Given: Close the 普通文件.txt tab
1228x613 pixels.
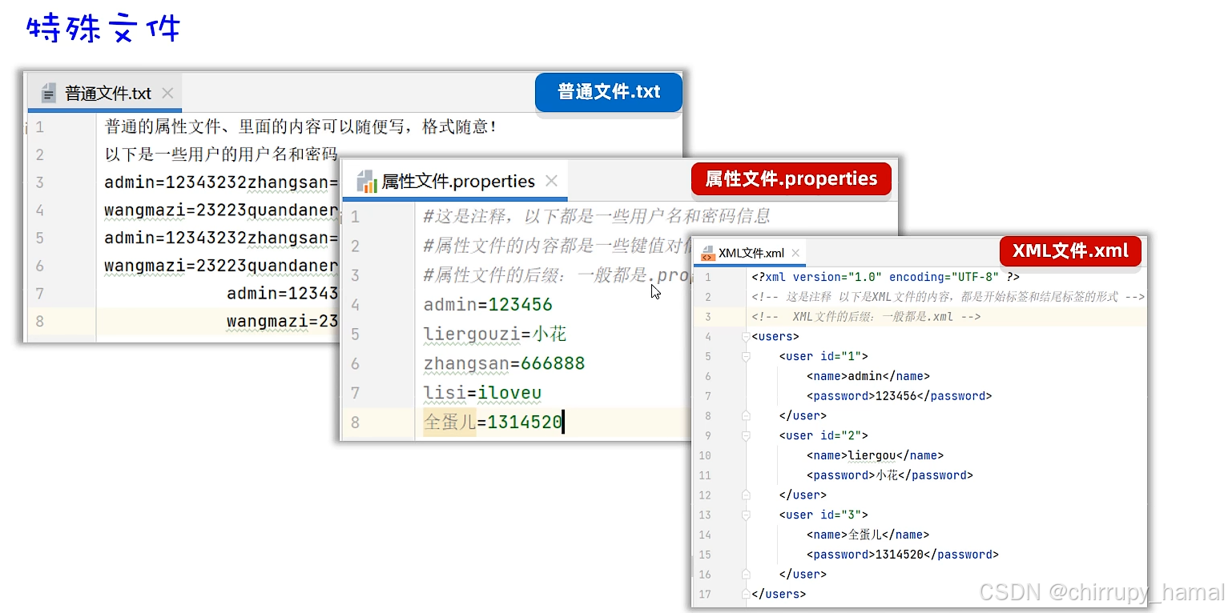Looking at the screenshot, I should (x=167, y=93).
